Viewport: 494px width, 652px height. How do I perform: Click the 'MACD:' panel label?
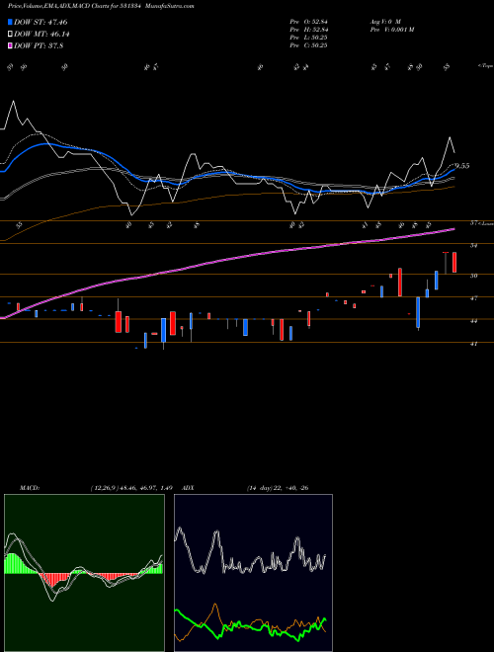tap(30, 488)
